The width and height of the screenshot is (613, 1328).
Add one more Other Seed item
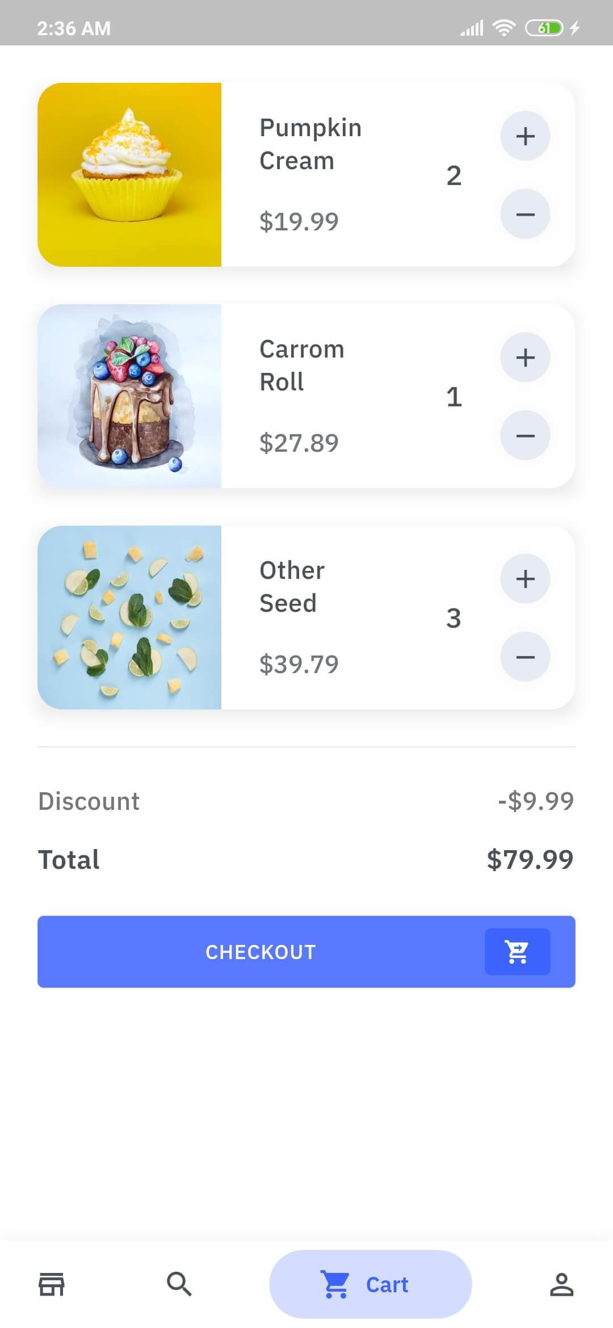(x=525, y=579)
